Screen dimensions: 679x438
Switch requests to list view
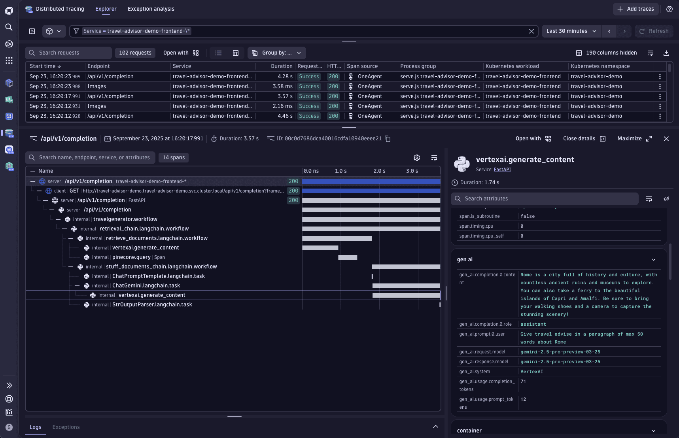pyautogui.click(x=218, y=53)
